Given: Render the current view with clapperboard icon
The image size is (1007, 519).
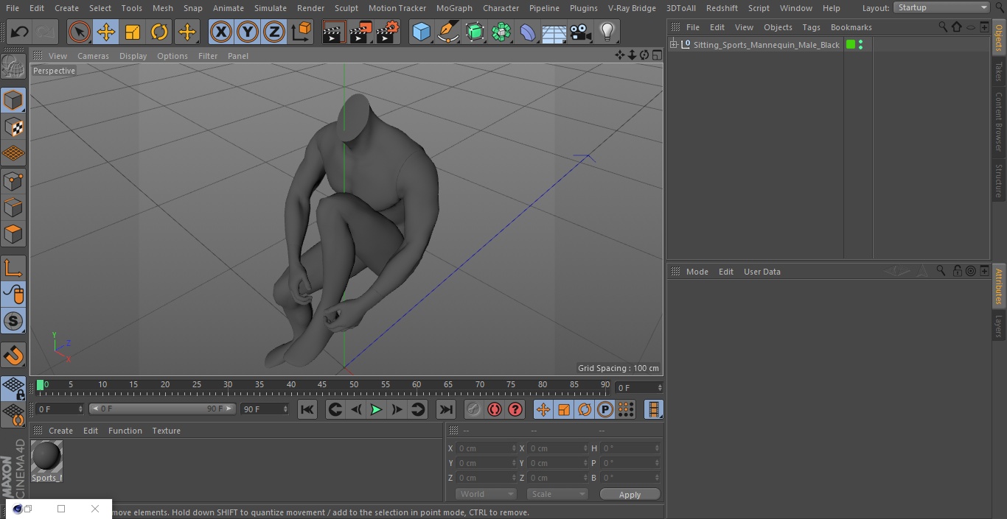Looking at the screenshot, I should point(334,32).
